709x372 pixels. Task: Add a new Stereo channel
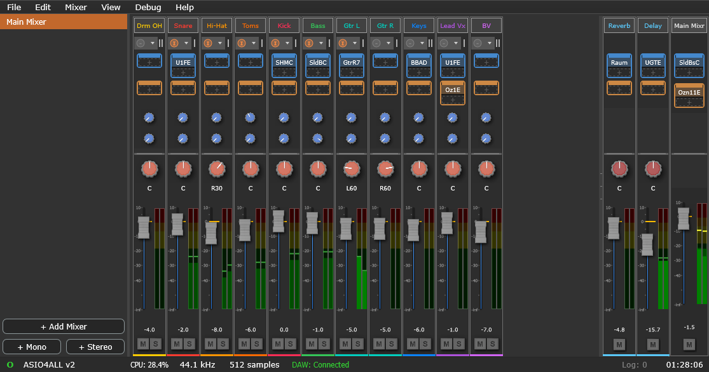[x=95, y=347]
